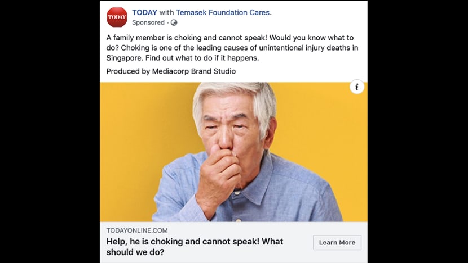Open Temasek Foundation Cares page link
This screenshot has height=263, width=468.
[x=224, y=12]
